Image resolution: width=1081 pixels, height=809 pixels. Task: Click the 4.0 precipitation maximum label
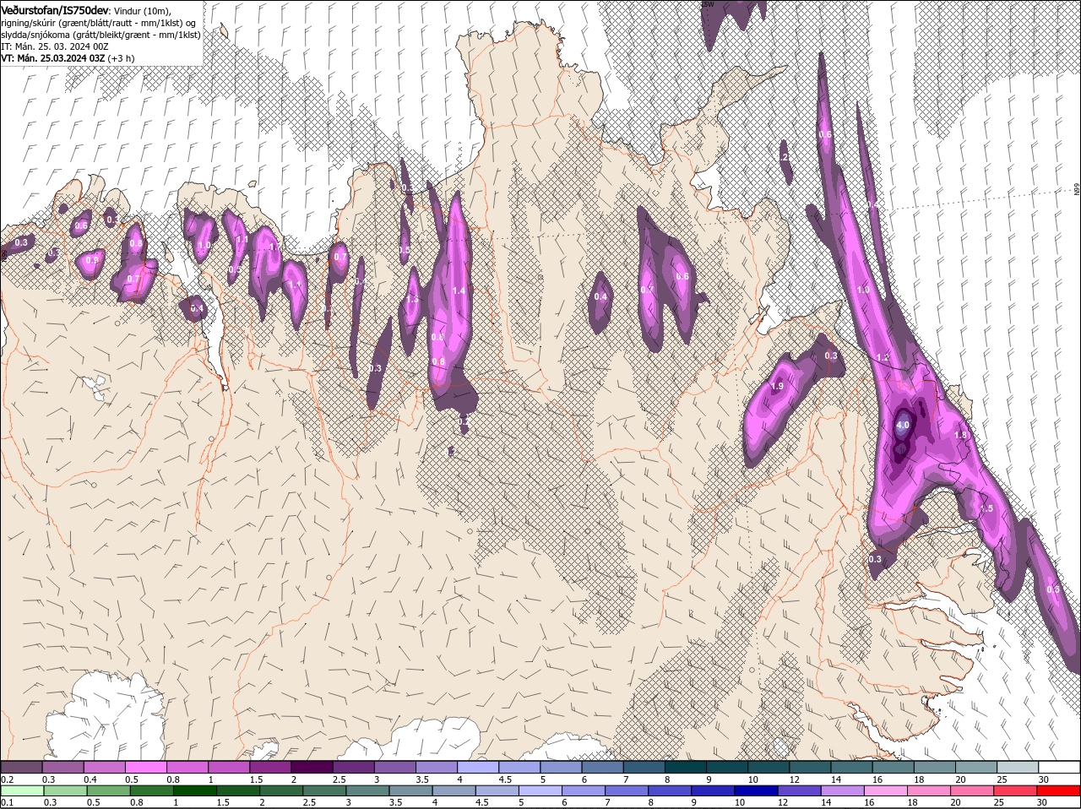click(903, 426)
